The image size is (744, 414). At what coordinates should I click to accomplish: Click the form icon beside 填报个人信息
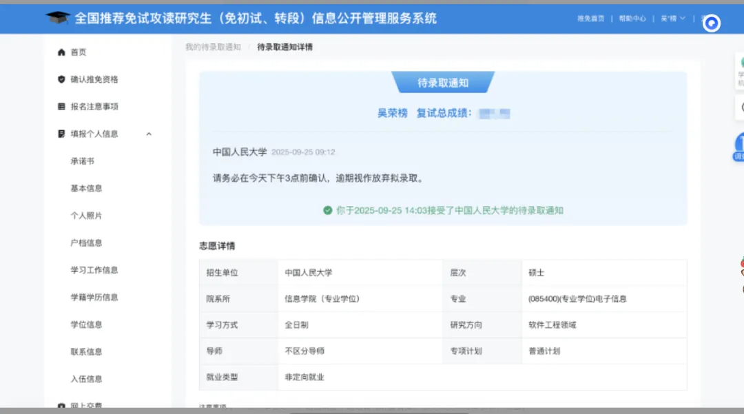click(x=61, y=134)
